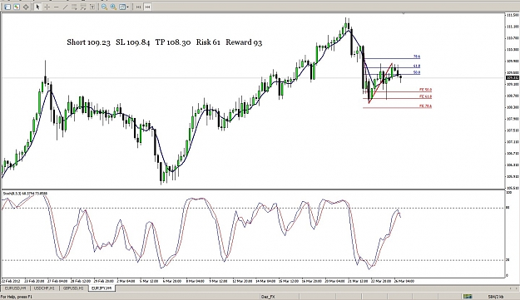Click the 584/2 kb traffic status
The image size is (520, 300).
[x=495, y=297]
